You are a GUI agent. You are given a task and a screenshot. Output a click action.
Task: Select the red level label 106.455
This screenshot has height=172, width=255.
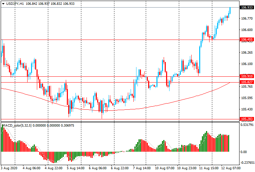[x=247, y=40]
